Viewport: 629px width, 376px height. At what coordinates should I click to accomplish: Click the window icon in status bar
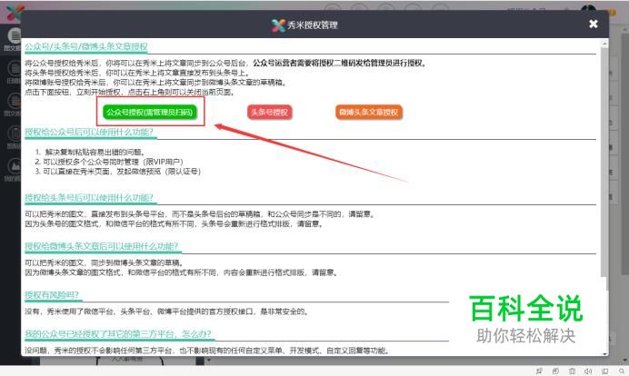(604, 371)
